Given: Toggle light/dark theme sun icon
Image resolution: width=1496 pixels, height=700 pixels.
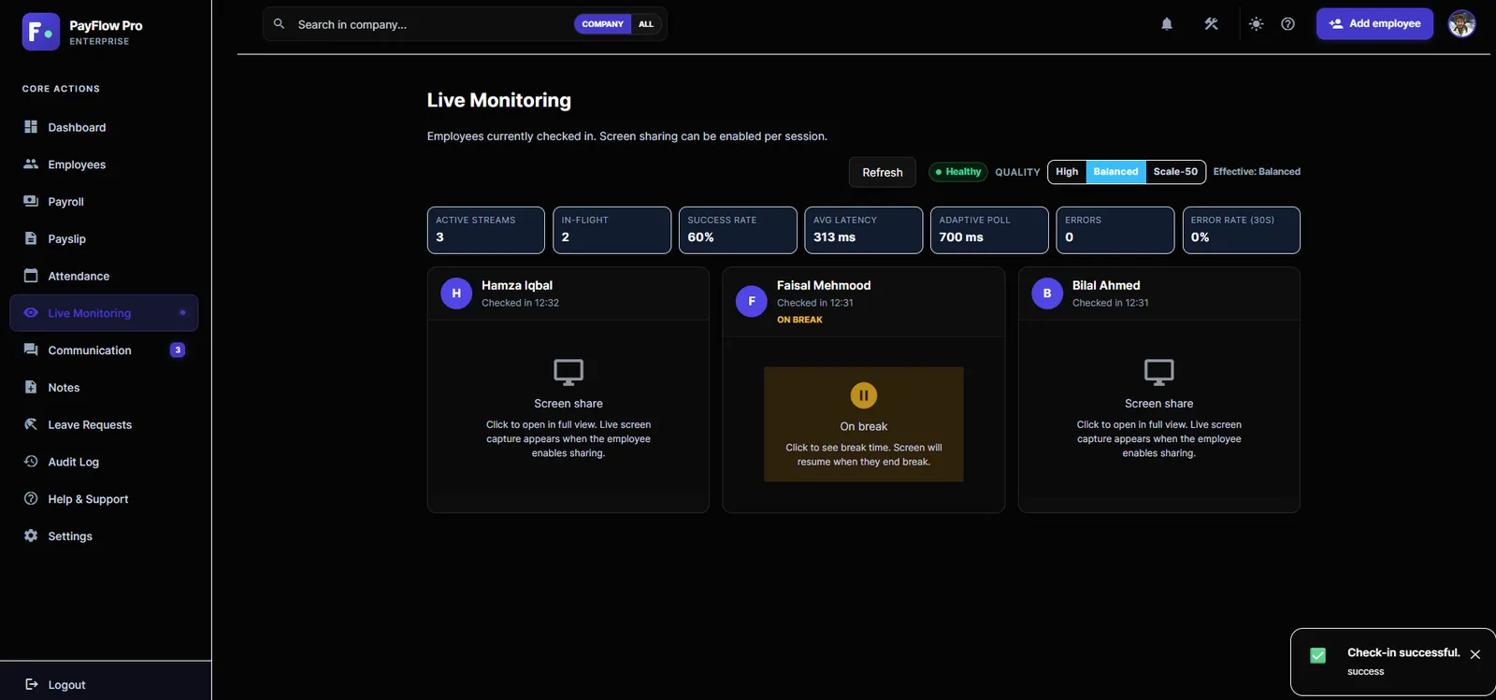Looking at the screenshot, I should pos(1256,24).
